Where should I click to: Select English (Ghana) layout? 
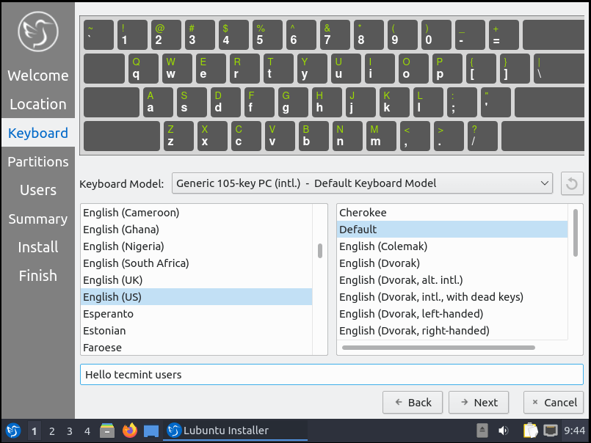point(196,230)
